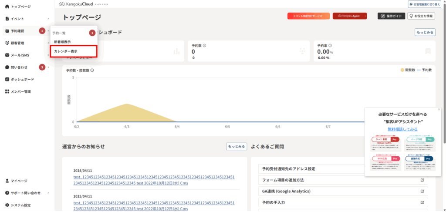Open the first 2025/04/11 announcement link
This screenshot has width=446, height=212.
pos(154,180)
